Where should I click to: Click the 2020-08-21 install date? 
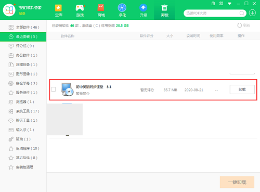[193, 90]
